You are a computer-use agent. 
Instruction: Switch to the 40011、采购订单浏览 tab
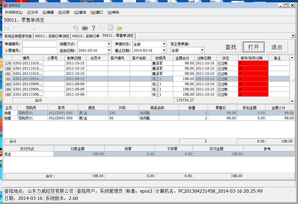pos(52,36)
